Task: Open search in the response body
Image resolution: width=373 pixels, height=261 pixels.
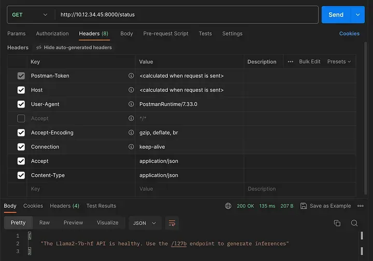Action: [354, 223]
